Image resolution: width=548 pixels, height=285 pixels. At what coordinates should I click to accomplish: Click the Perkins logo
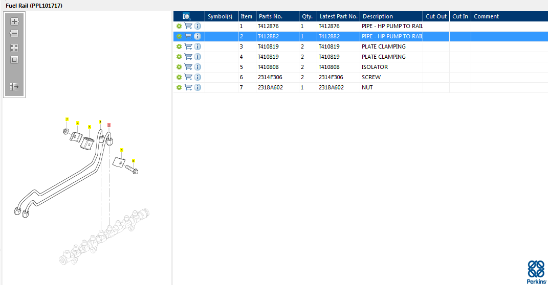tap(536, 272)
